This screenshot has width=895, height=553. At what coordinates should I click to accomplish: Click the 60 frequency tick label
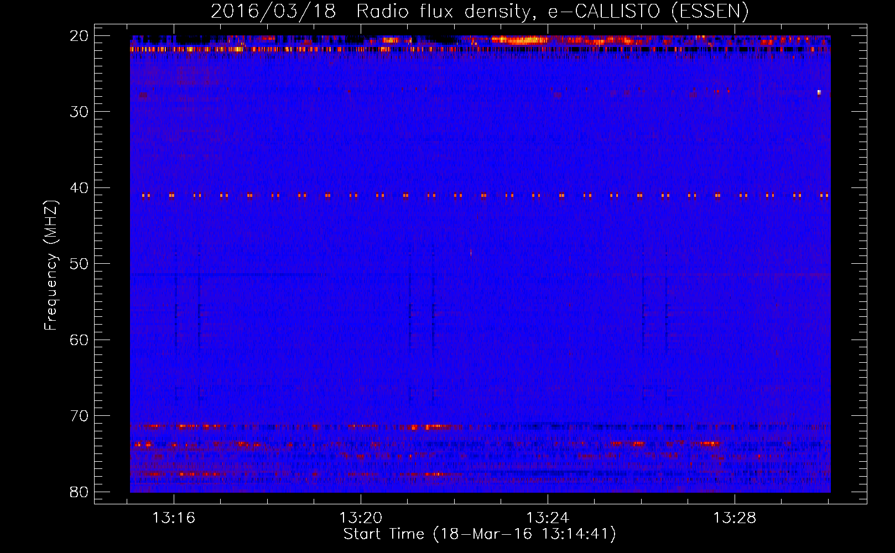(79, 340)
